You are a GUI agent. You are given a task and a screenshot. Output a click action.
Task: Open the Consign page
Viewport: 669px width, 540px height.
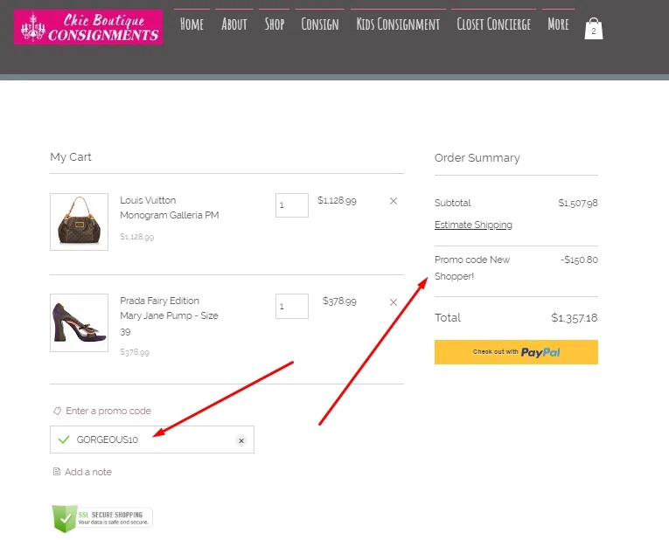pos(320,24)
